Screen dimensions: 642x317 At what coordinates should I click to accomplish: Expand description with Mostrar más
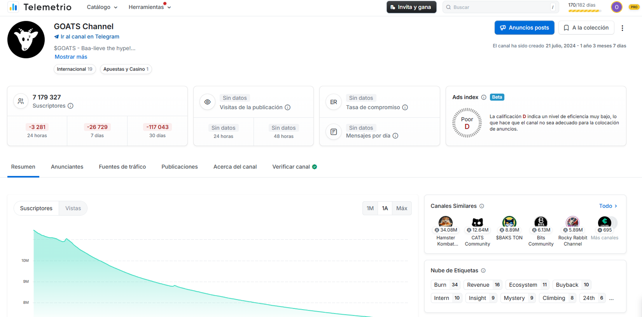71,57
